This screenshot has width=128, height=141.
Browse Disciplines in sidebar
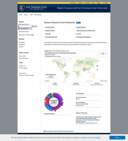[22, 45]
